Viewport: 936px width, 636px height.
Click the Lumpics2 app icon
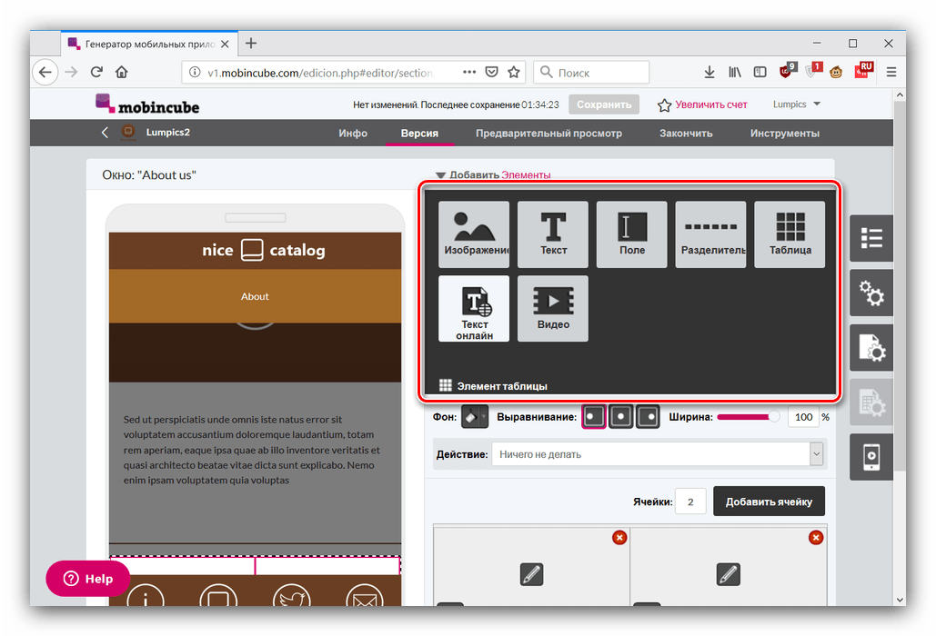127,132
